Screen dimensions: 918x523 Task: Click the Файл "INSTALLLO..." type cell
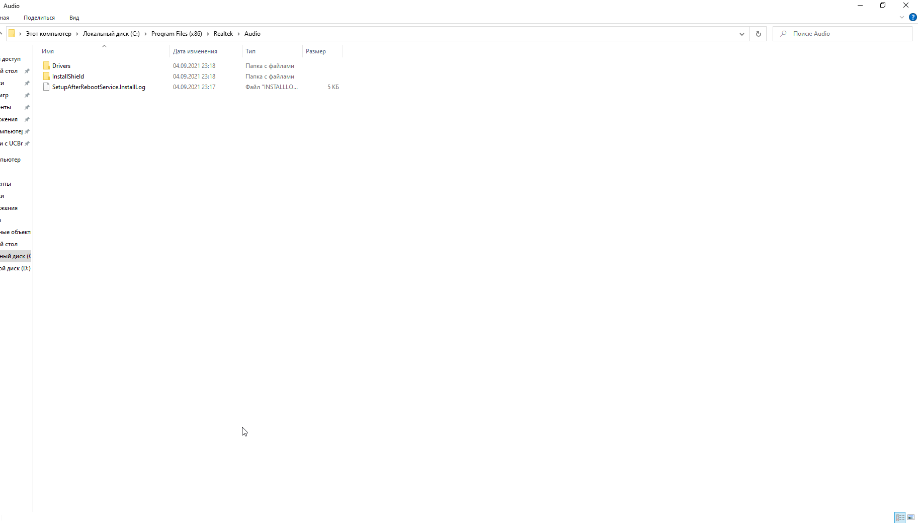pos(272,87)
